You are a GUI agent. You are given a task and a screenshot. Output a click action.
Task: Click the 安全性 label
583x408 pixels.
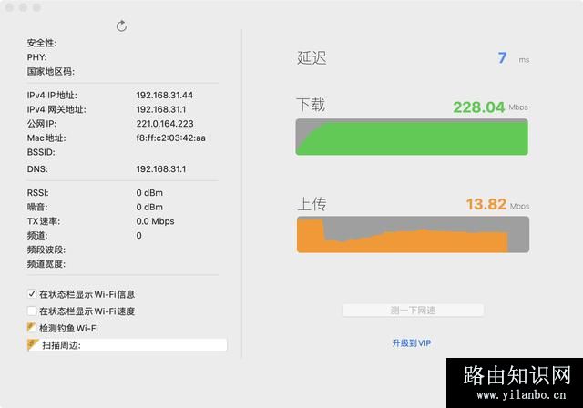point(42,43)
